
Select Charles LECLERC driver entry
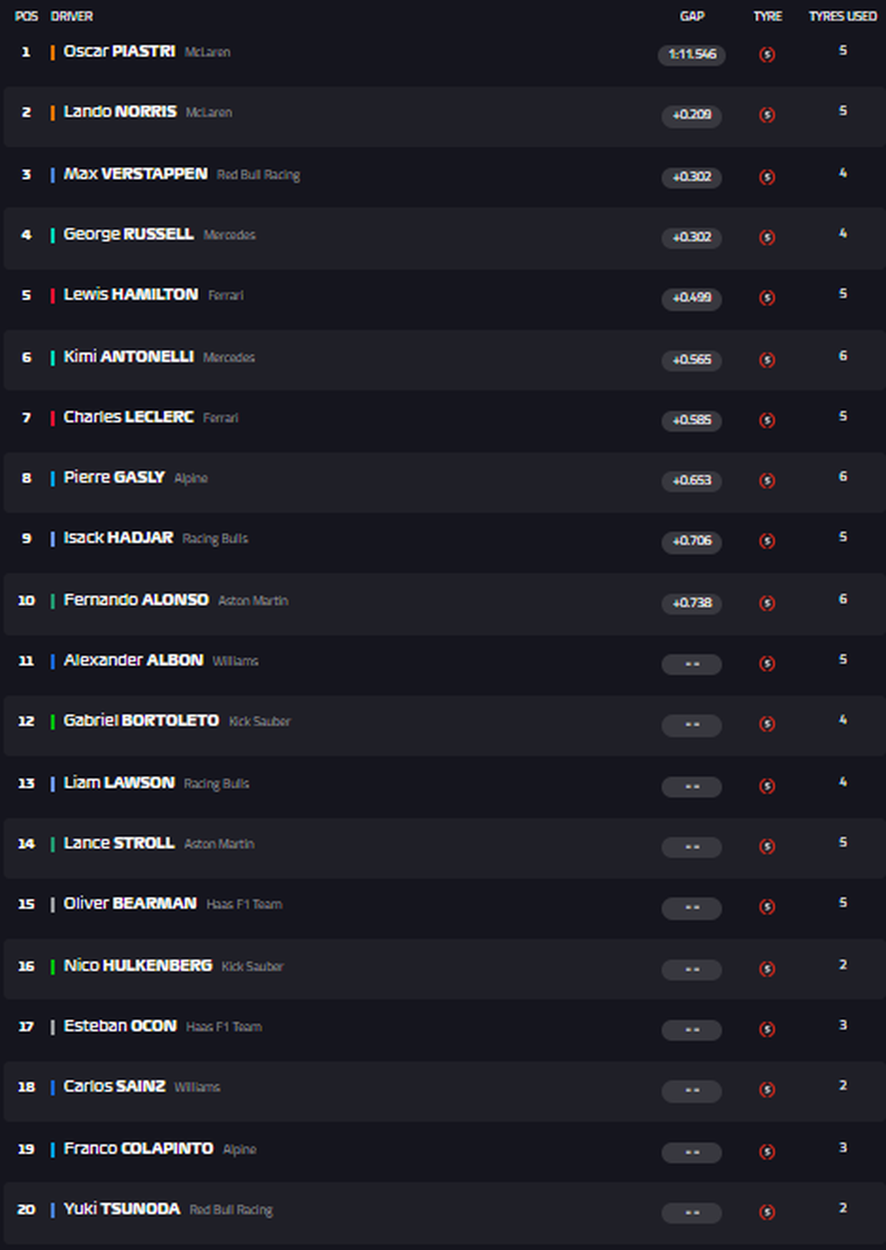128,417
